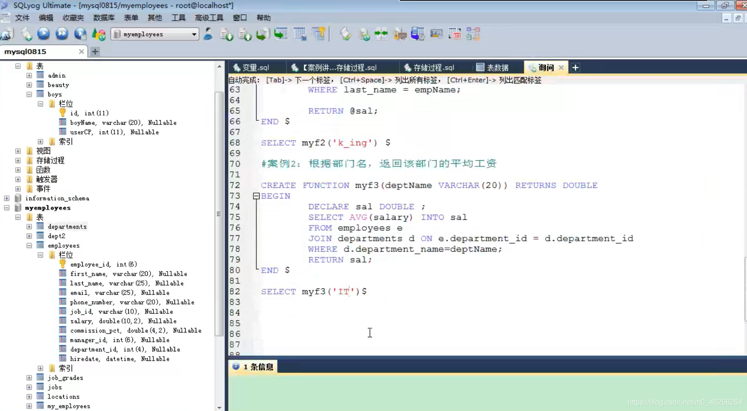
Task: Click database icon with green down arrow
Action: (226, 34)
